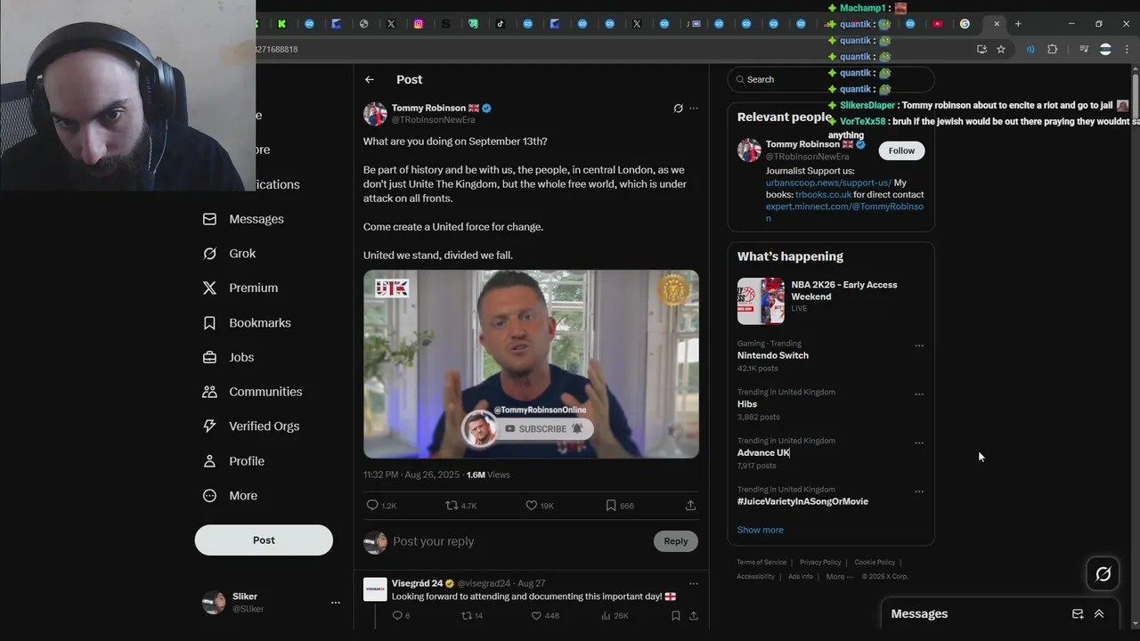Click the Reply button
The image size is (1140, 641).
point(676,541)
